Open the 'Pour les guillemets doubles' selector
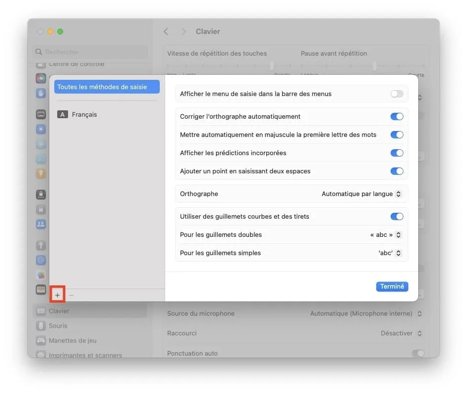 [386, 234]
